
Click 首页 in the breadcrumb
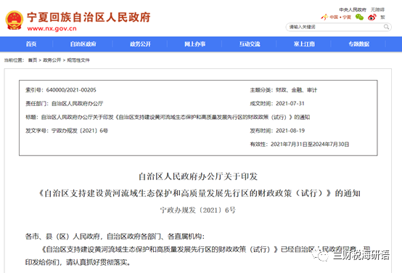[33, 60]
